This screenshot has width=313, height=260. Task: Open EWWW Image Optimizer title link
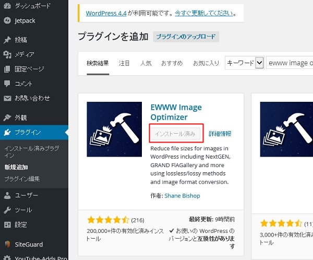point(176,112)
